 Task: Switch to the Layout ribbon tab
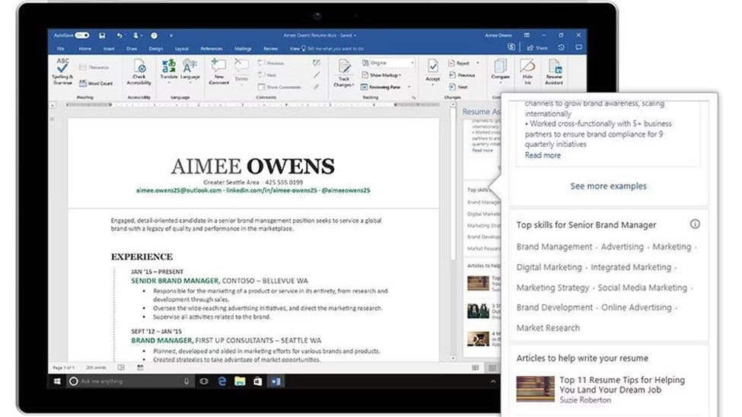point(181,48)
